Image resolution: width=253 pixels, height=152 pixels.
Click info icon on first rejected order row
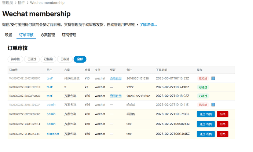pyautogui.click(x=213, y=78)
